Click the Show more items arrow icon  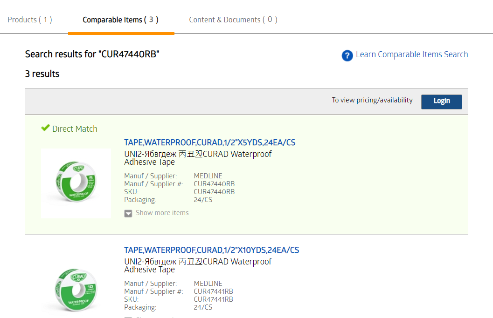point(128,213)
